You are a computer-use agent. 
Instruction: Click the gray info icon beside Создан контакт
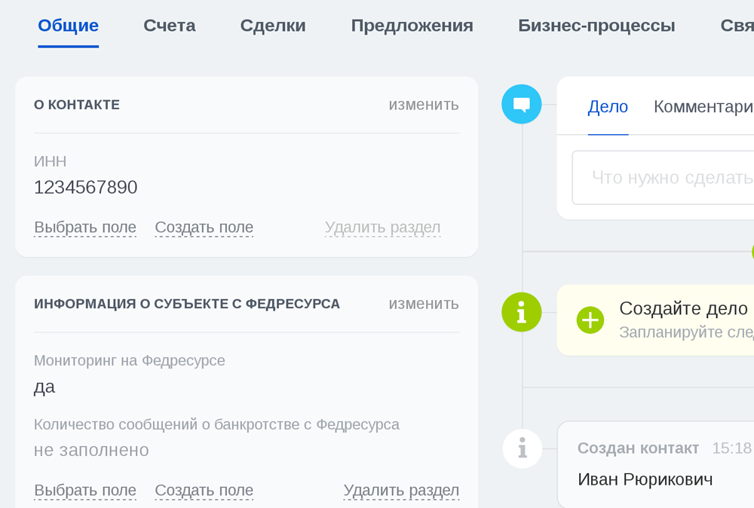(522, 448)
